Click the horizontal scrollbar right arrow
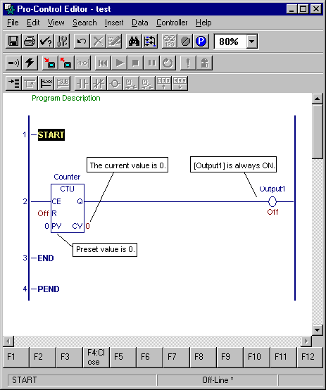The width and height of the screenshot is (326, 390). [x=306, y=341]
